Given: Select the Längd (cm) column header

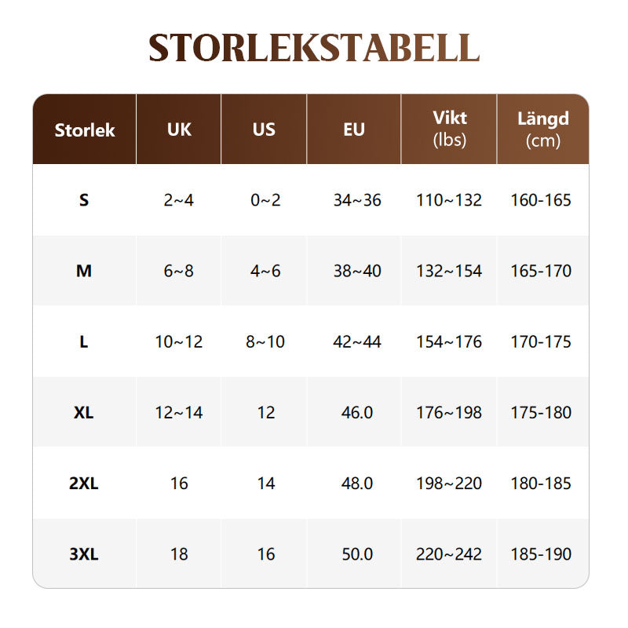Looking at the screenshot, I should [x=542, y=129].
